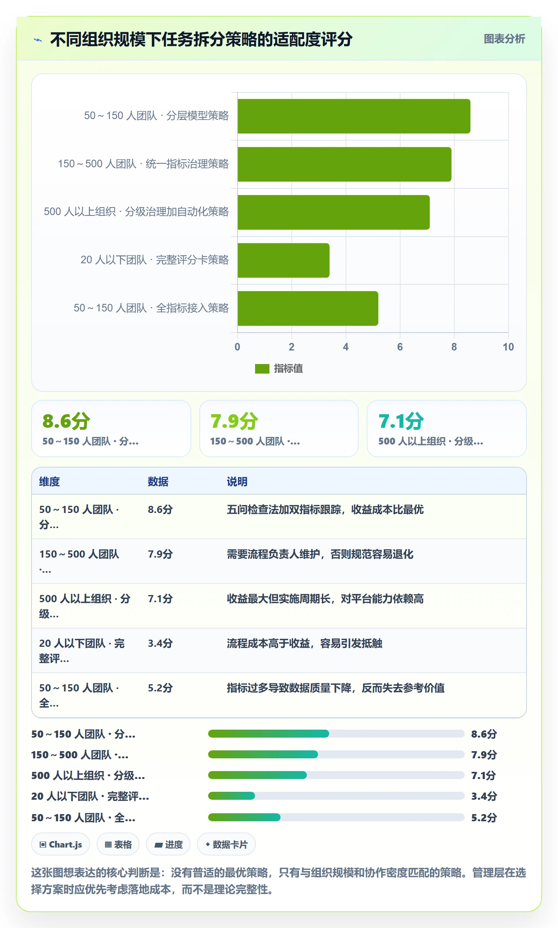Click the Chart.js tag chip
Screen dimensions: 558x928
click(61, 844)
